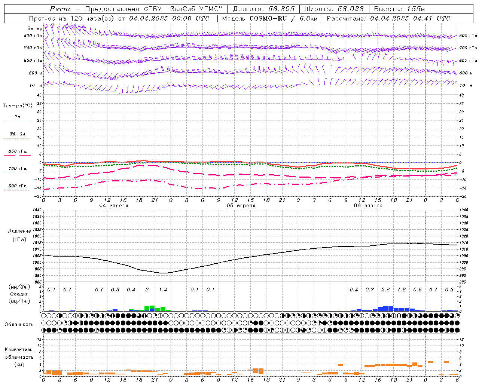The width and height of the screenshot is (479, 383).
Task: Click the "0.6" precipitation value
Action: tap(417, 290)
